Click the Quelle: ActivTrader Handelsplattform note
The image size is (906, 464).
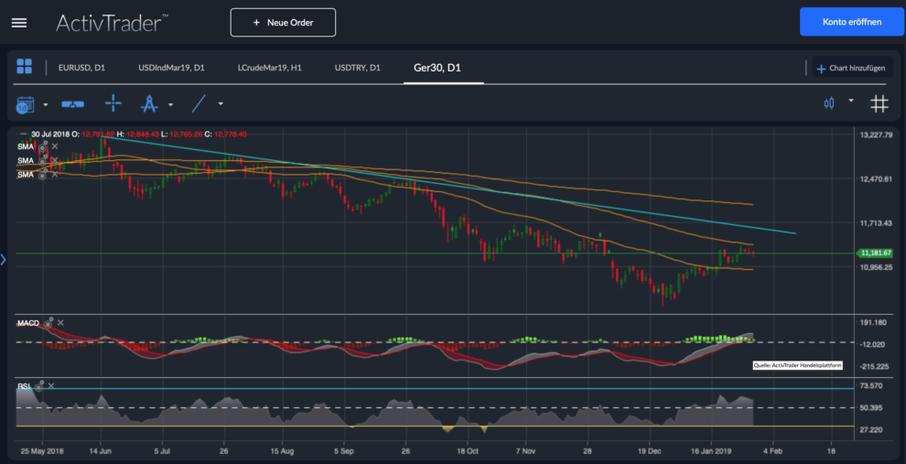click(798, 365)
